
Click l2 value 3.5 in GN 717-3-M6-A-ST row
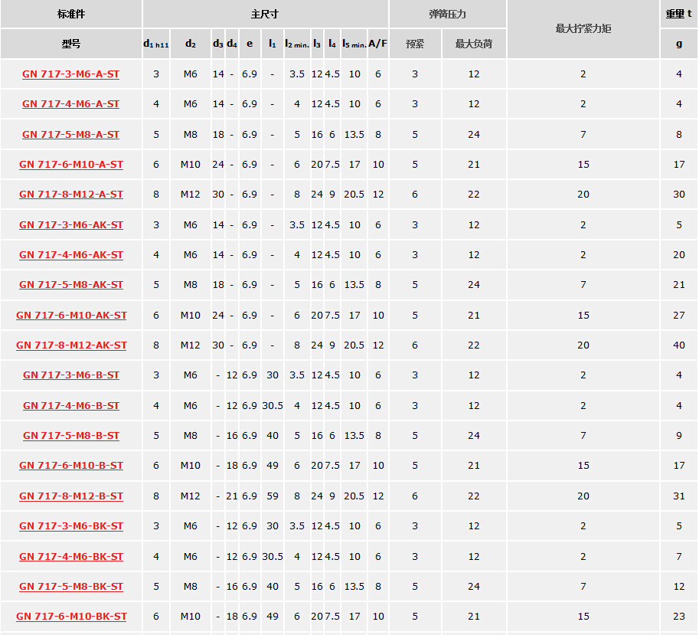coord(297,74)
